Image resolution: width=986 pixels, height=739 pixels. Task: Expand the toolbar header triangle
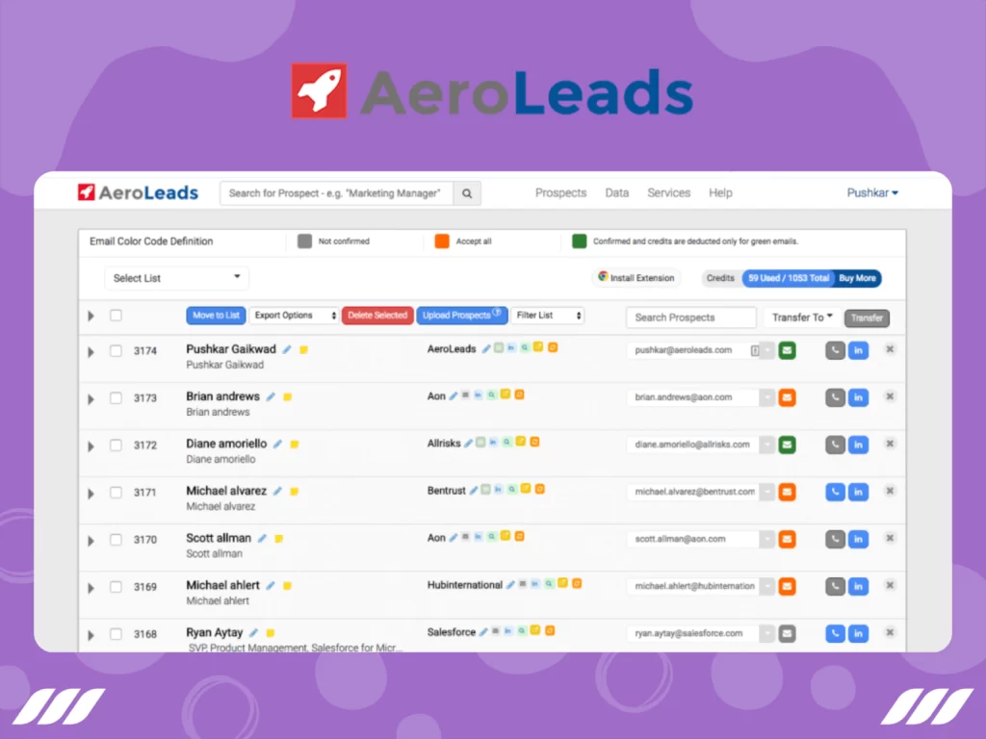(x=91, y=316)
